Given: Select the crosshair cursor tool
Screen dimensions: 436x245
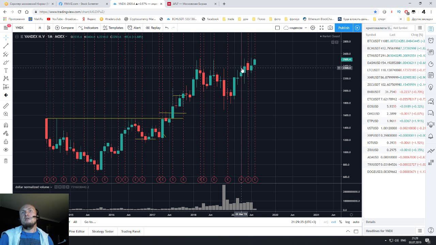Looking at the screenshot, I should pos(6,37).
